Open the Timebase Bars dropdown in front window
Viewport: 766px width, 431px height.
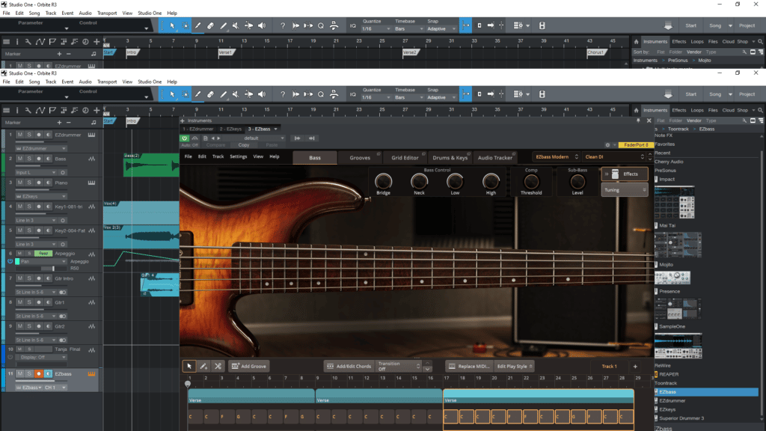tap(409, 97)
